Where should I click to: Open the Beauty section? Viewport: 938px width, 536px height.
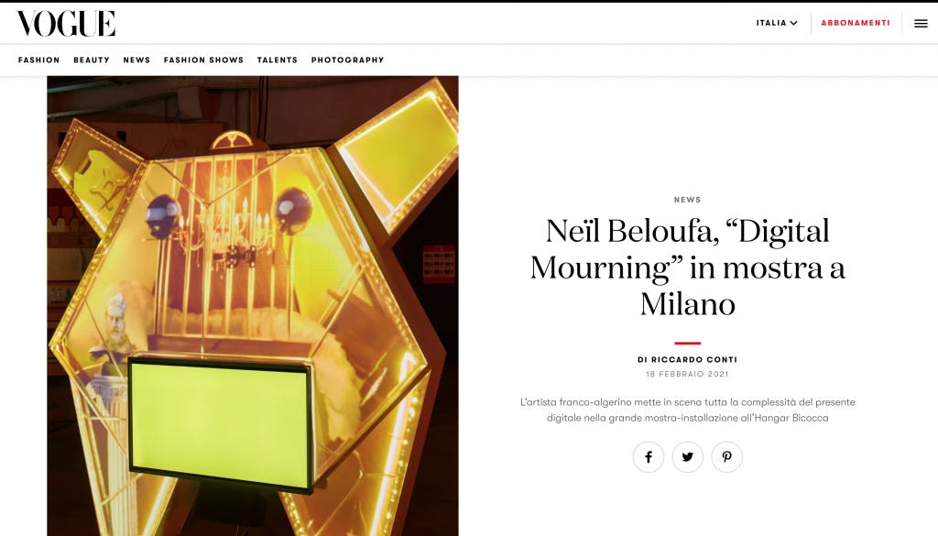[92, 60]
